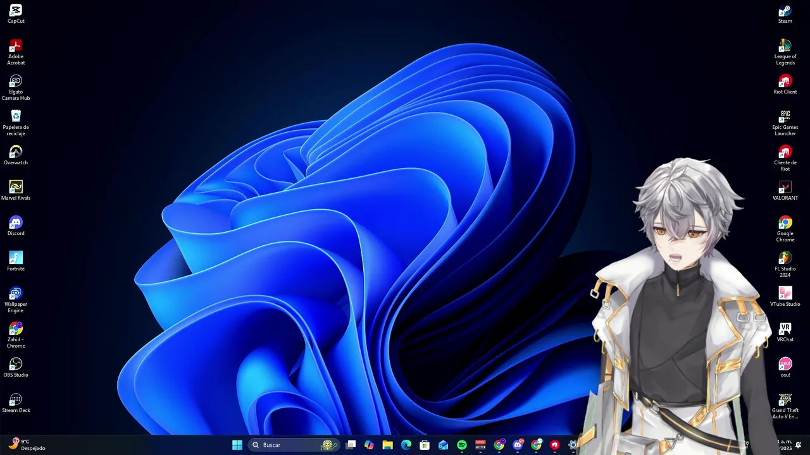Open the CapCut desktop shortcut
The width and height of the screenshot is (810, 455).
pos(16,14)
